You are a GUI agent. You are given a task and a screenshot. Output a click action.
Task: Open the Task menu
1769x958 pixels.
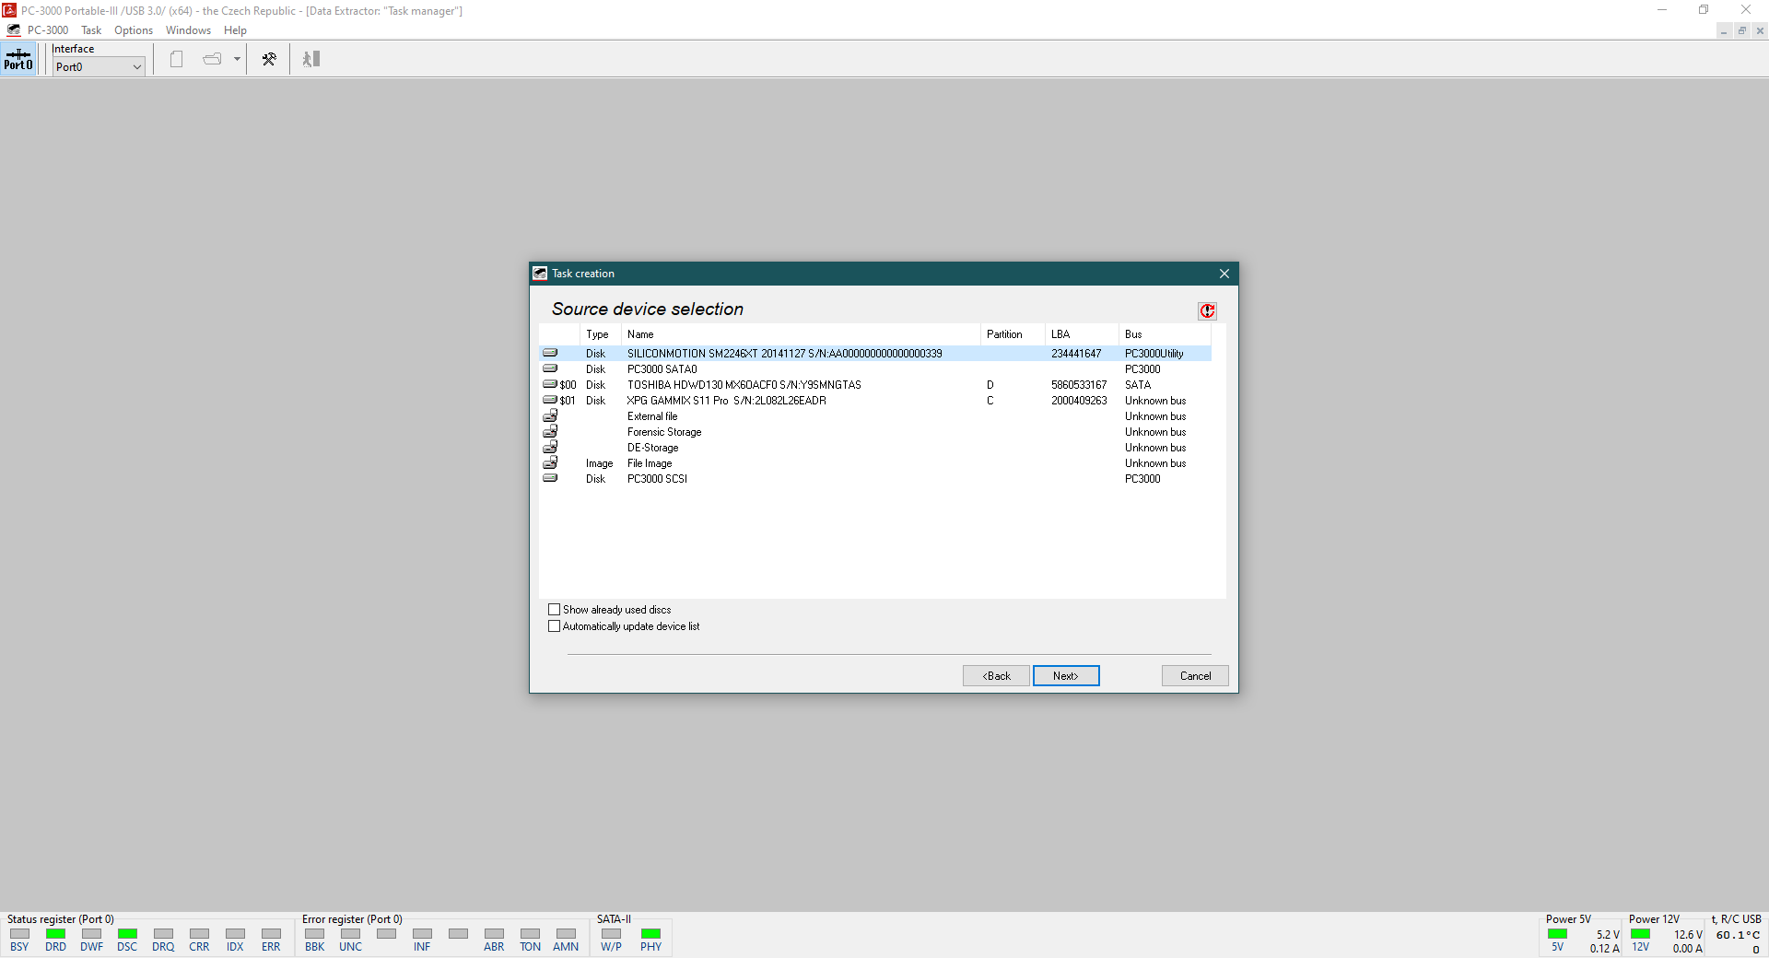pos(91,30)
